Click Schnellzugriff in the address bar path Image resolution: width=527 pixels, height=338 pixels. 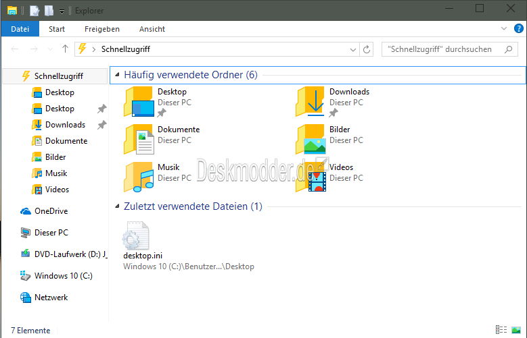coord(126,49)
